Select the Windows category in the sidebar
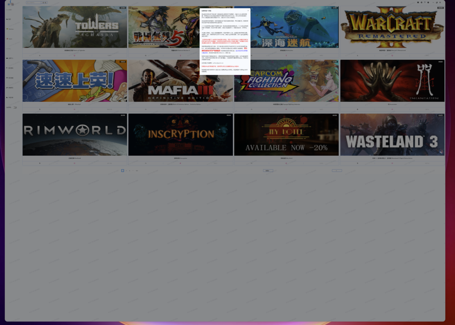The width and height of the screenshot is (455, 325). 10,29
